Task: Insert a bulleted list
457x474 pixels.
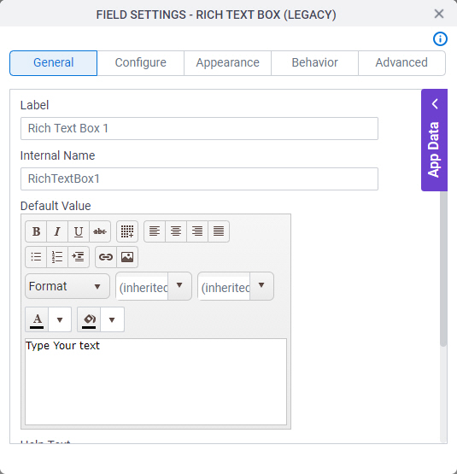Action: point(36,257)
